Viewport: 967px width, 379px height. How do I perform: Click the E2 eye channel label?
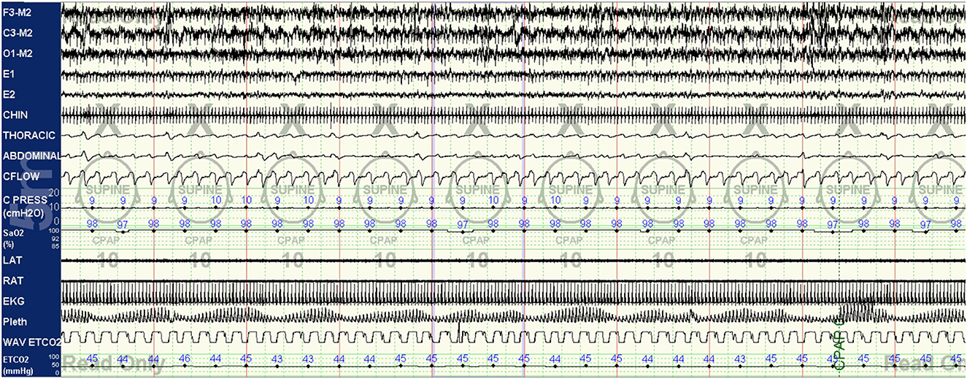click(x=8, y=94)
